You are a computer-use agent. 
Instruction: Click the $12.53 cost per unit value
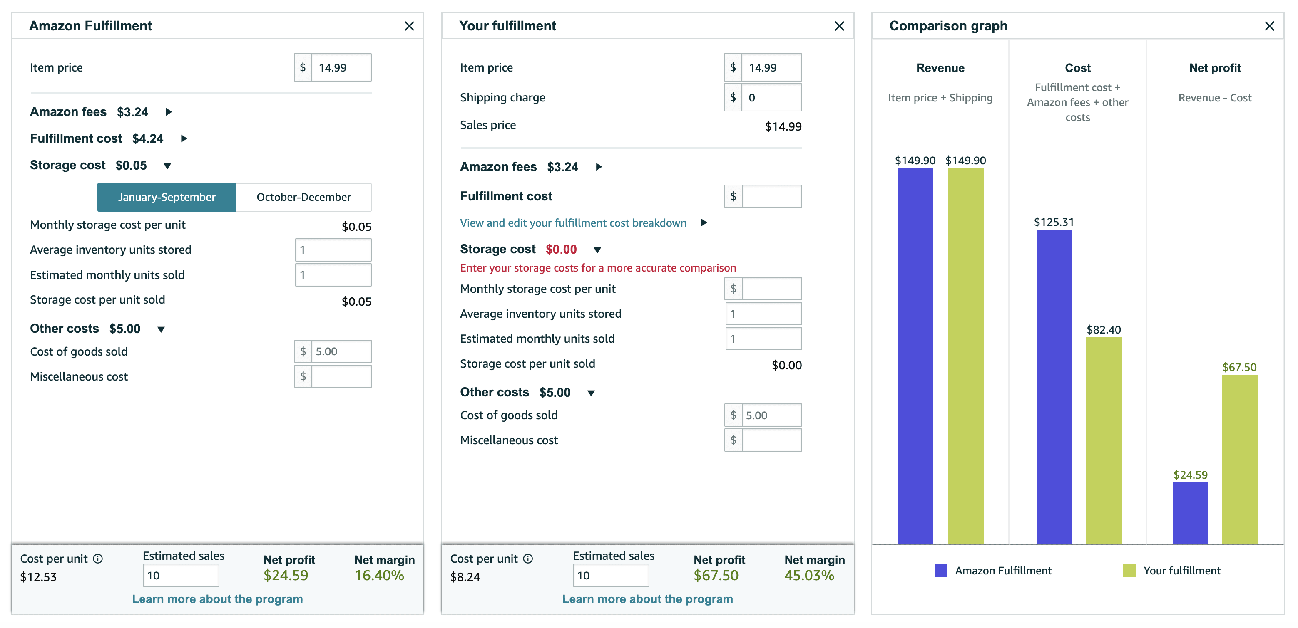38,577
